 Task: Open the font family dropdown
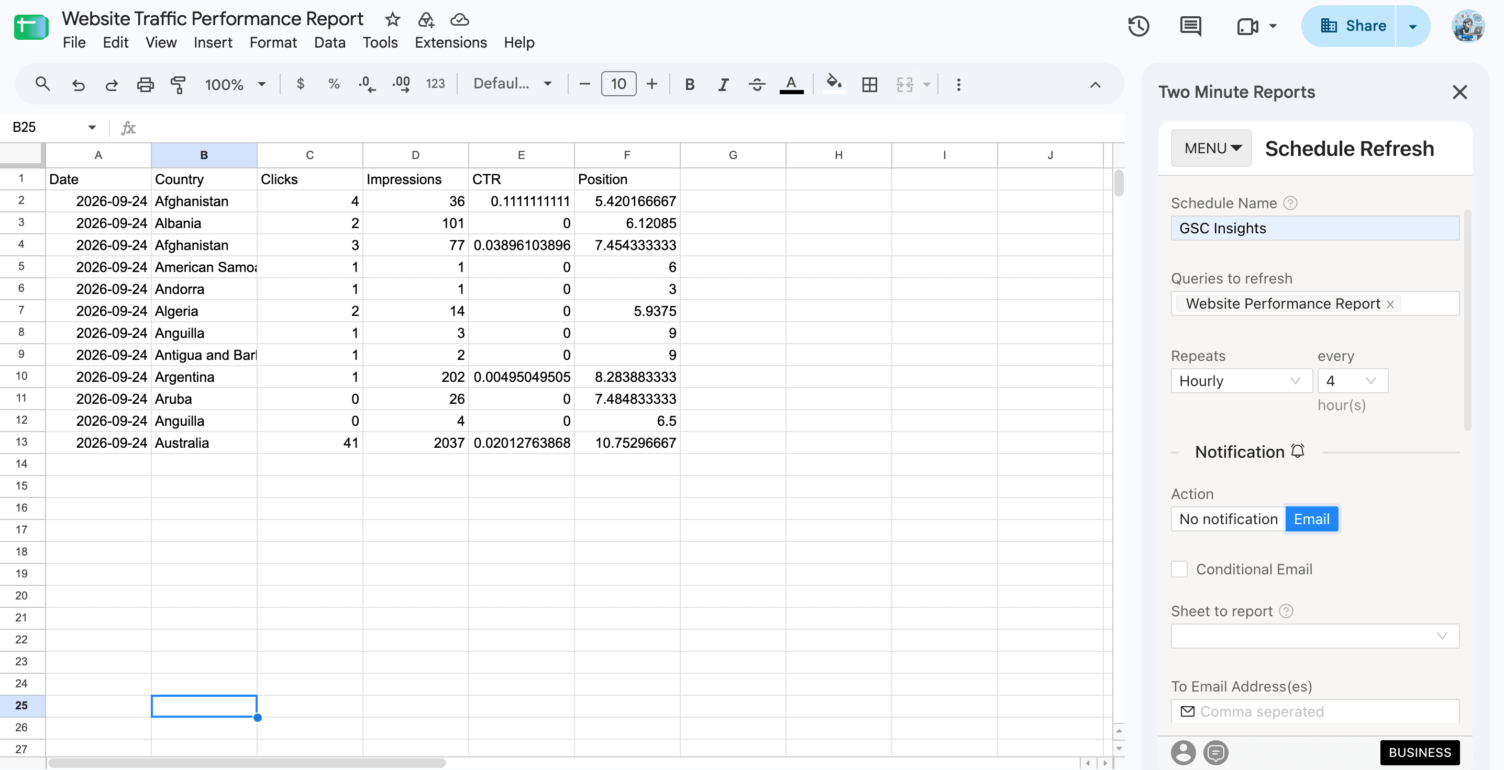tap(512, 84)
